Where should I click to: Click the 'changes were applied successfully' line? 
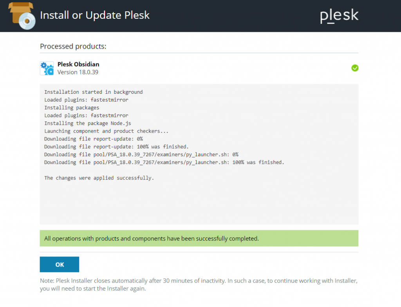click(x=99, y=178)
